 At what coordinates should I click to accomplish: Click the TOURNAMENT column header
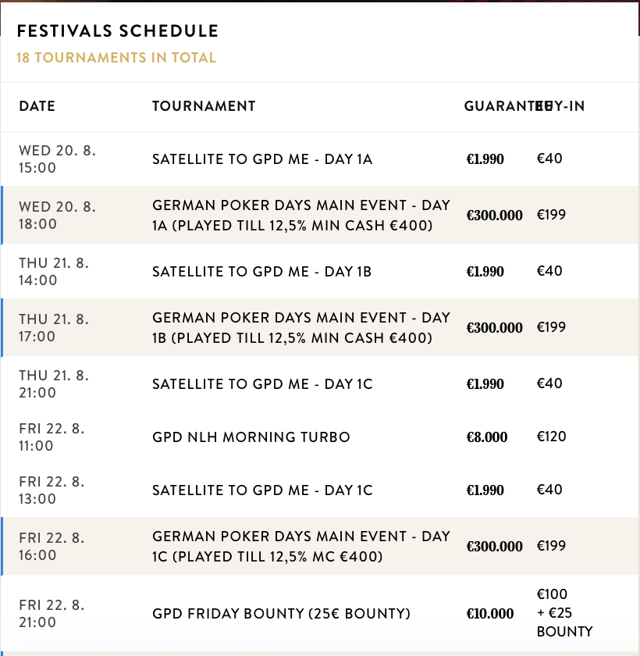click(x=204, y=106)
